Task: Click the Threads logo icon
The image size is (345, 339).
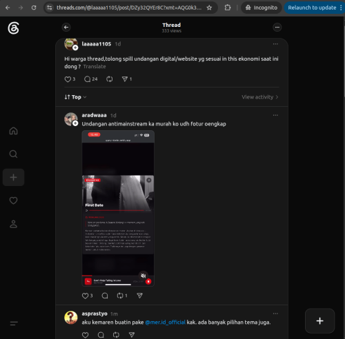Action: [13, 28]
